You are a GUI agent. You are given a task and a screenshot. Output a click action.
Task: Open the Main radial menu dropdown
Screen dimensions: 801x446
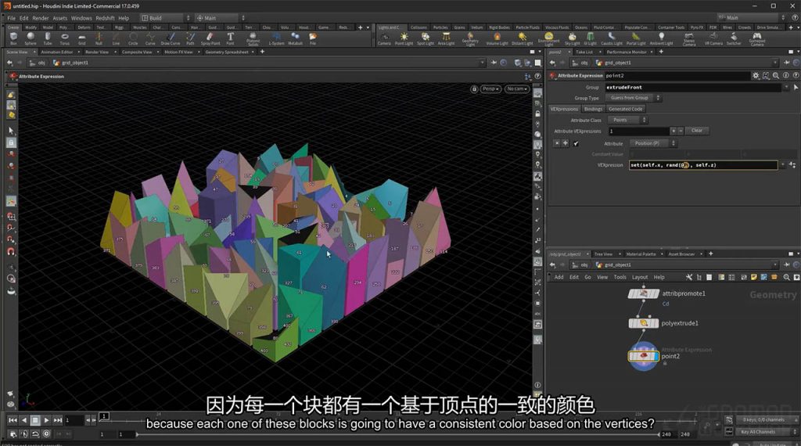tap(221, 18)
